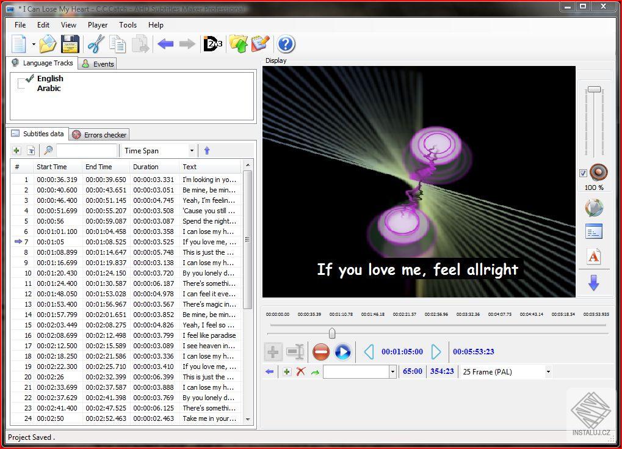Open the 25 Frame (PAL) frame rate dropdown
622x449 pixels.
(x=548, y=371)
